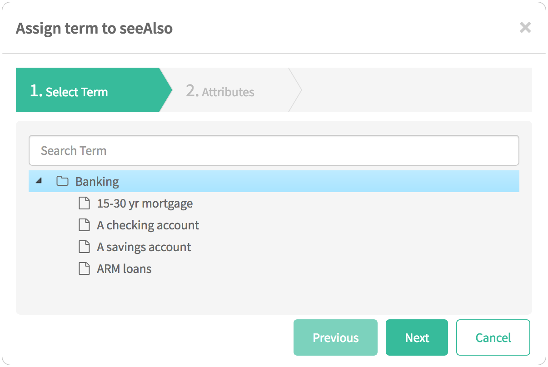Select the 15-30 yr mortgage term
This screenshot has width=548, height=367.
145,203
